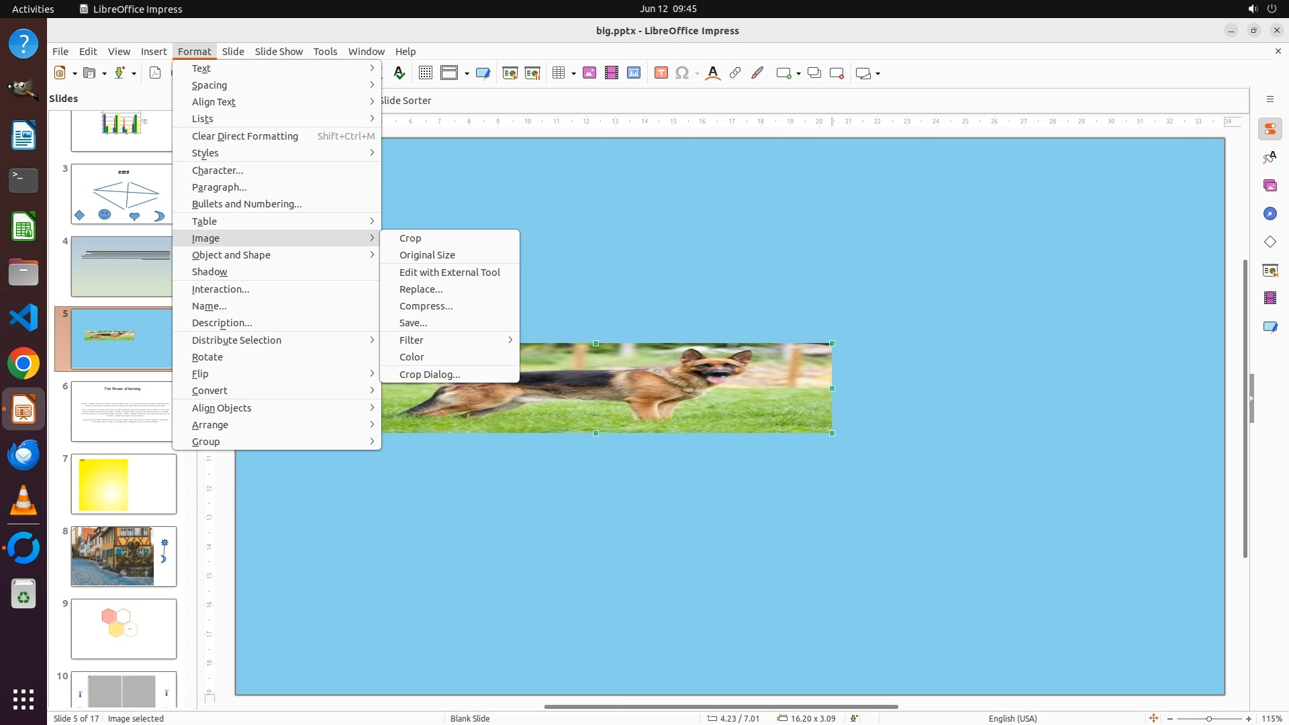Open the New Slide dropdown arrow
Image resolution: width=1289 pixels, height=725 pixels.
tap(75, 74)
